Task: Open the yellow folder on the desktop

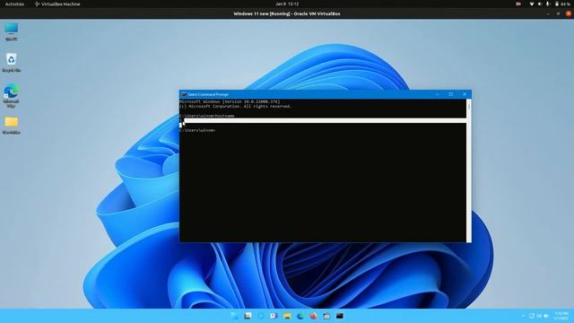Action: point(11,126)
